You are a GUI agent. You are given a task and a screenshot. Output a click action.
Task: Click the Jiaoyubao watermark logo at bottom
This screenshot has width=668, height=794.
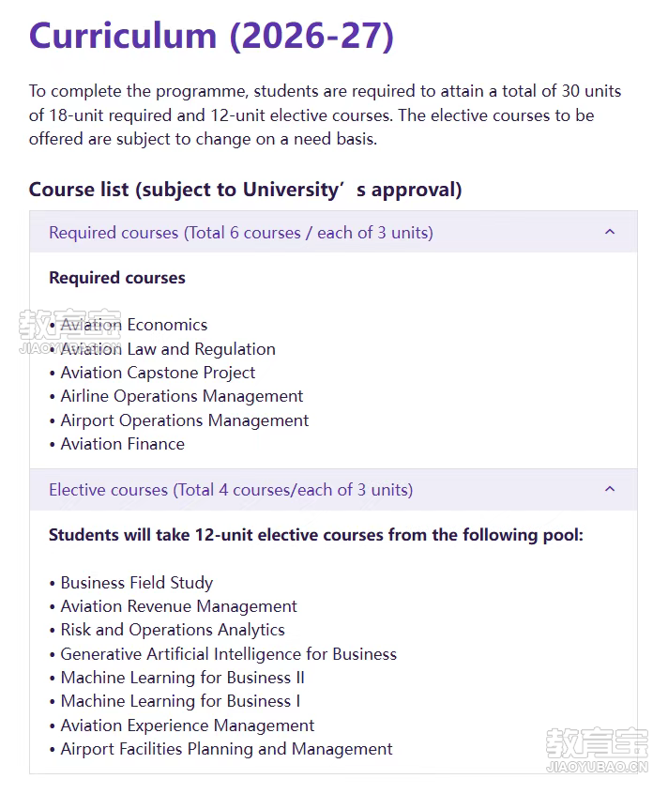pyautogui.click(x=597, y=751)
